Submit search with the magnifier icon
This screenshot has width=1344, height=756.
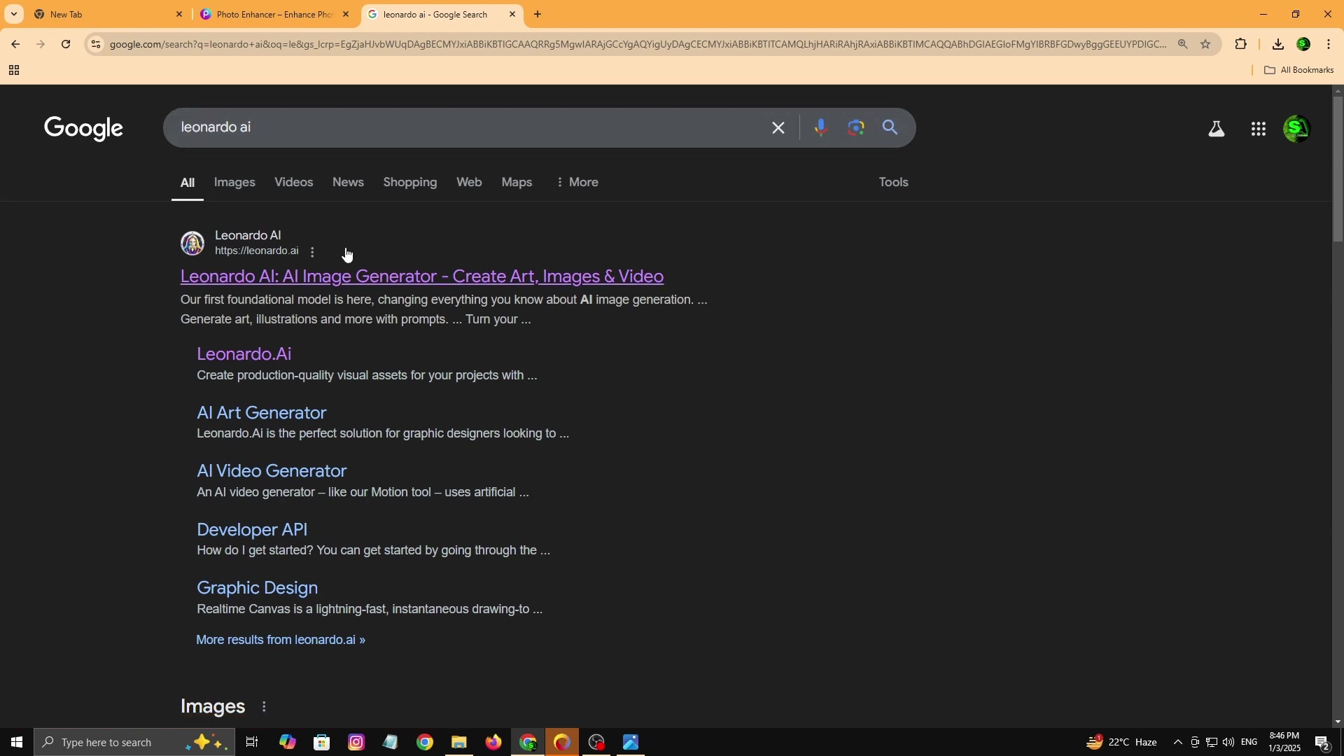(890, 127)
